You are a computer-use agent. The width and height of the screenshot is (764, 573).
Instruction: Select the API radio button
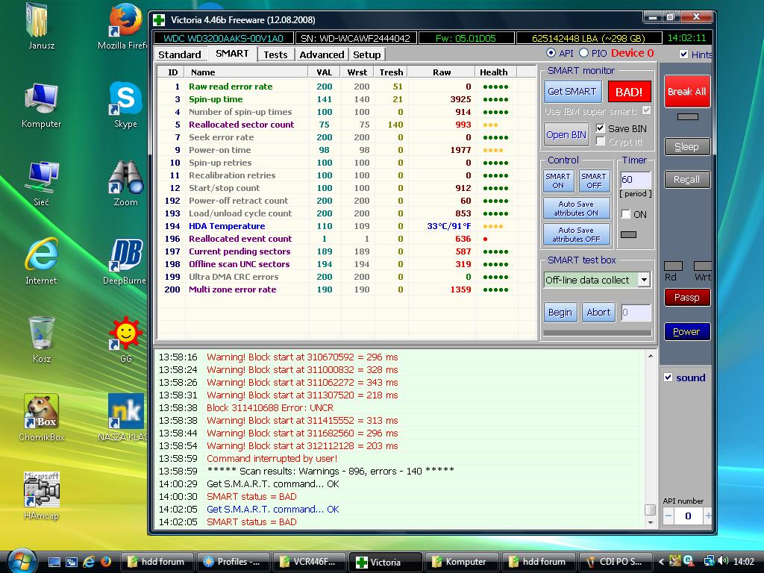(551, 53)
